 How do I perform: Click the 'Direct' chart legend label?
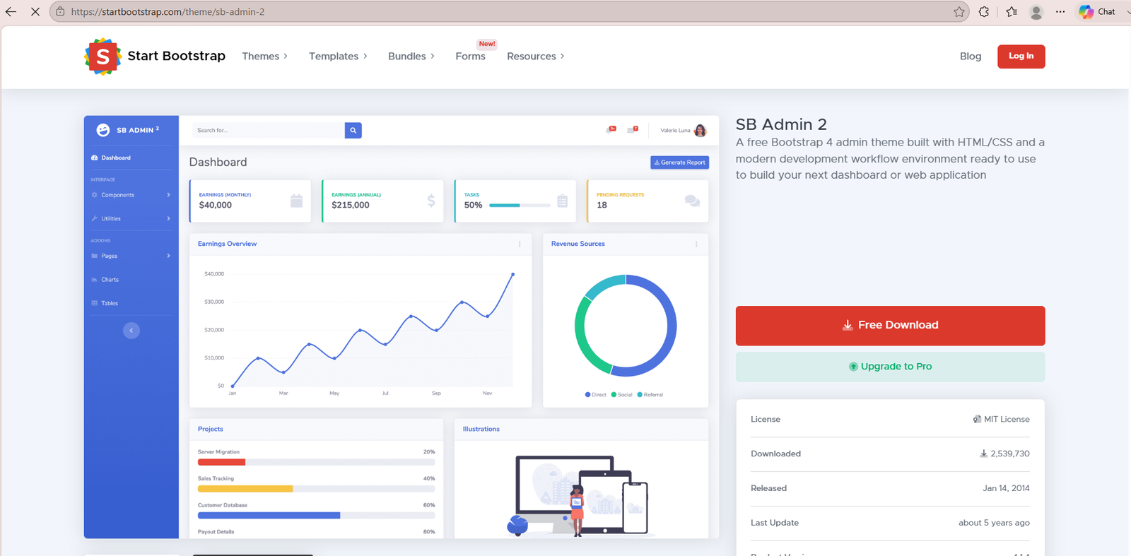pos(599,395)
